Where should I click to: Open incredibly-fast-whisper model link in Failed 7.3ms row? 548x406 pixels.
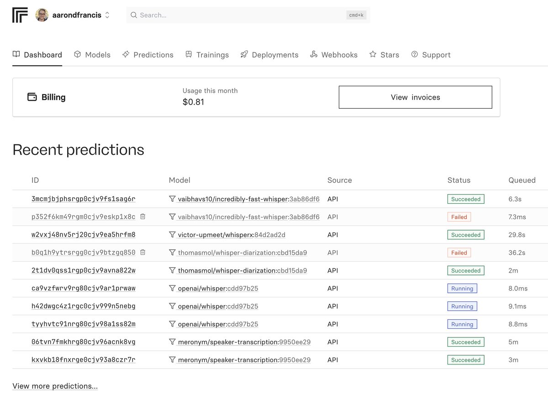pyautogui.click(x=248, y=217)
